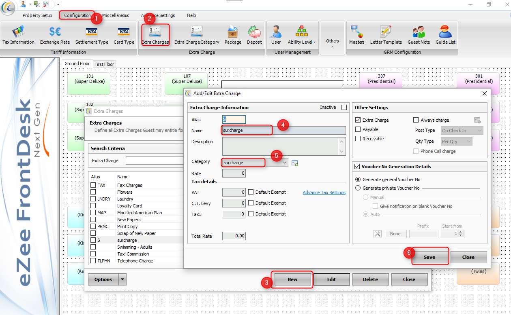Click the Options button
The height and width of the screenshot is (315, 511).
[103, 279]
